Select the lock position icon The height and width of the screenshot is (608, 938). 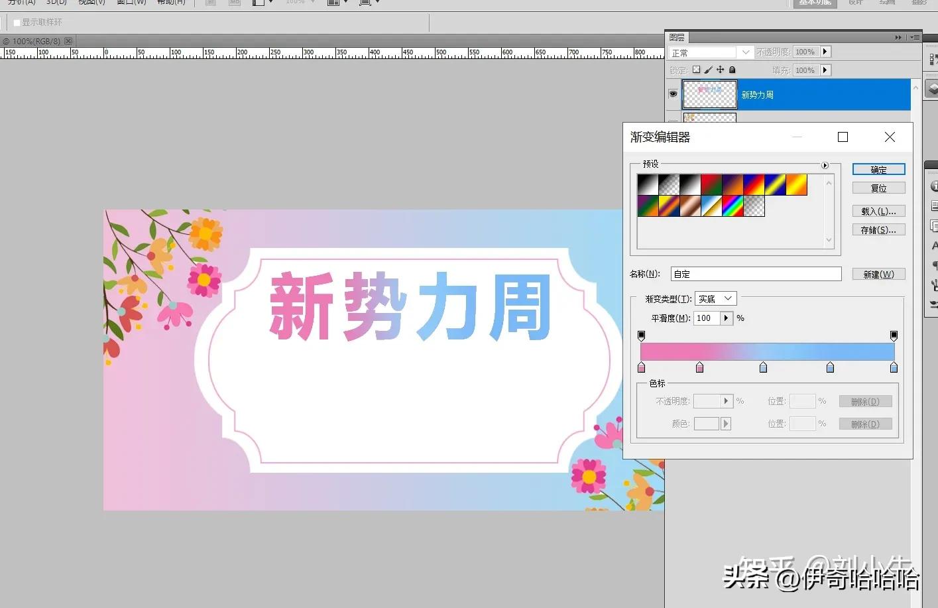coord(720,70)
